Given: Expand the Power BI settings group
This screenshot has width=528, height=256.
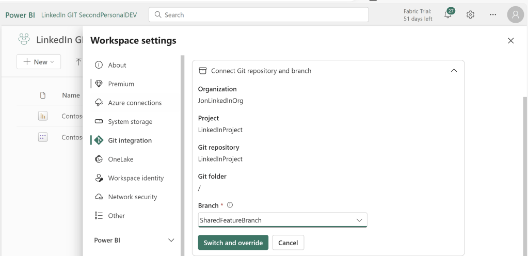Looking at the screenshot, I should pyautogui.click(x=171, y=240).
